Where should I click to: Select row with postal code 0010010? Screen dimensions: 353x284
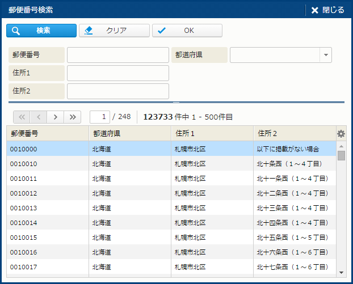coord(170,164)
